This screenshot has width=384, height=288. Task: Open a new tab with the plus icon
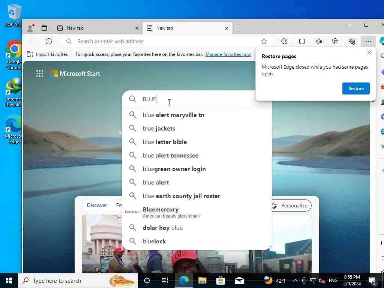pos(239,28)
